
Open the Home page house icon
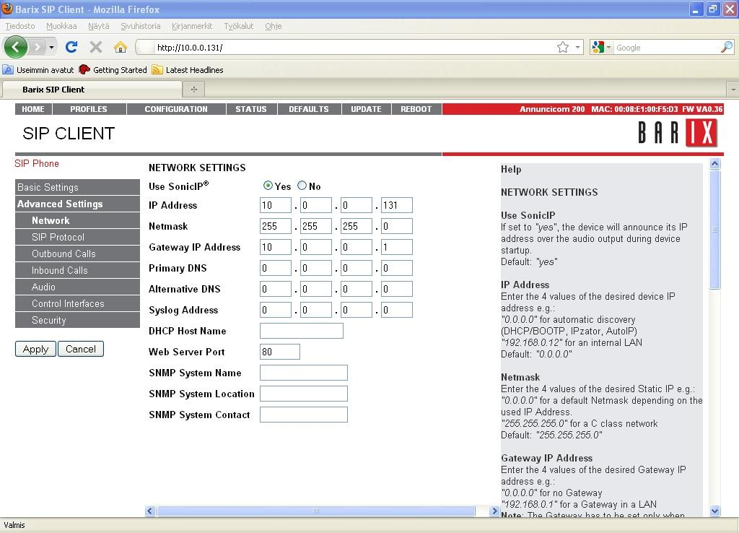tap(121, 47)
